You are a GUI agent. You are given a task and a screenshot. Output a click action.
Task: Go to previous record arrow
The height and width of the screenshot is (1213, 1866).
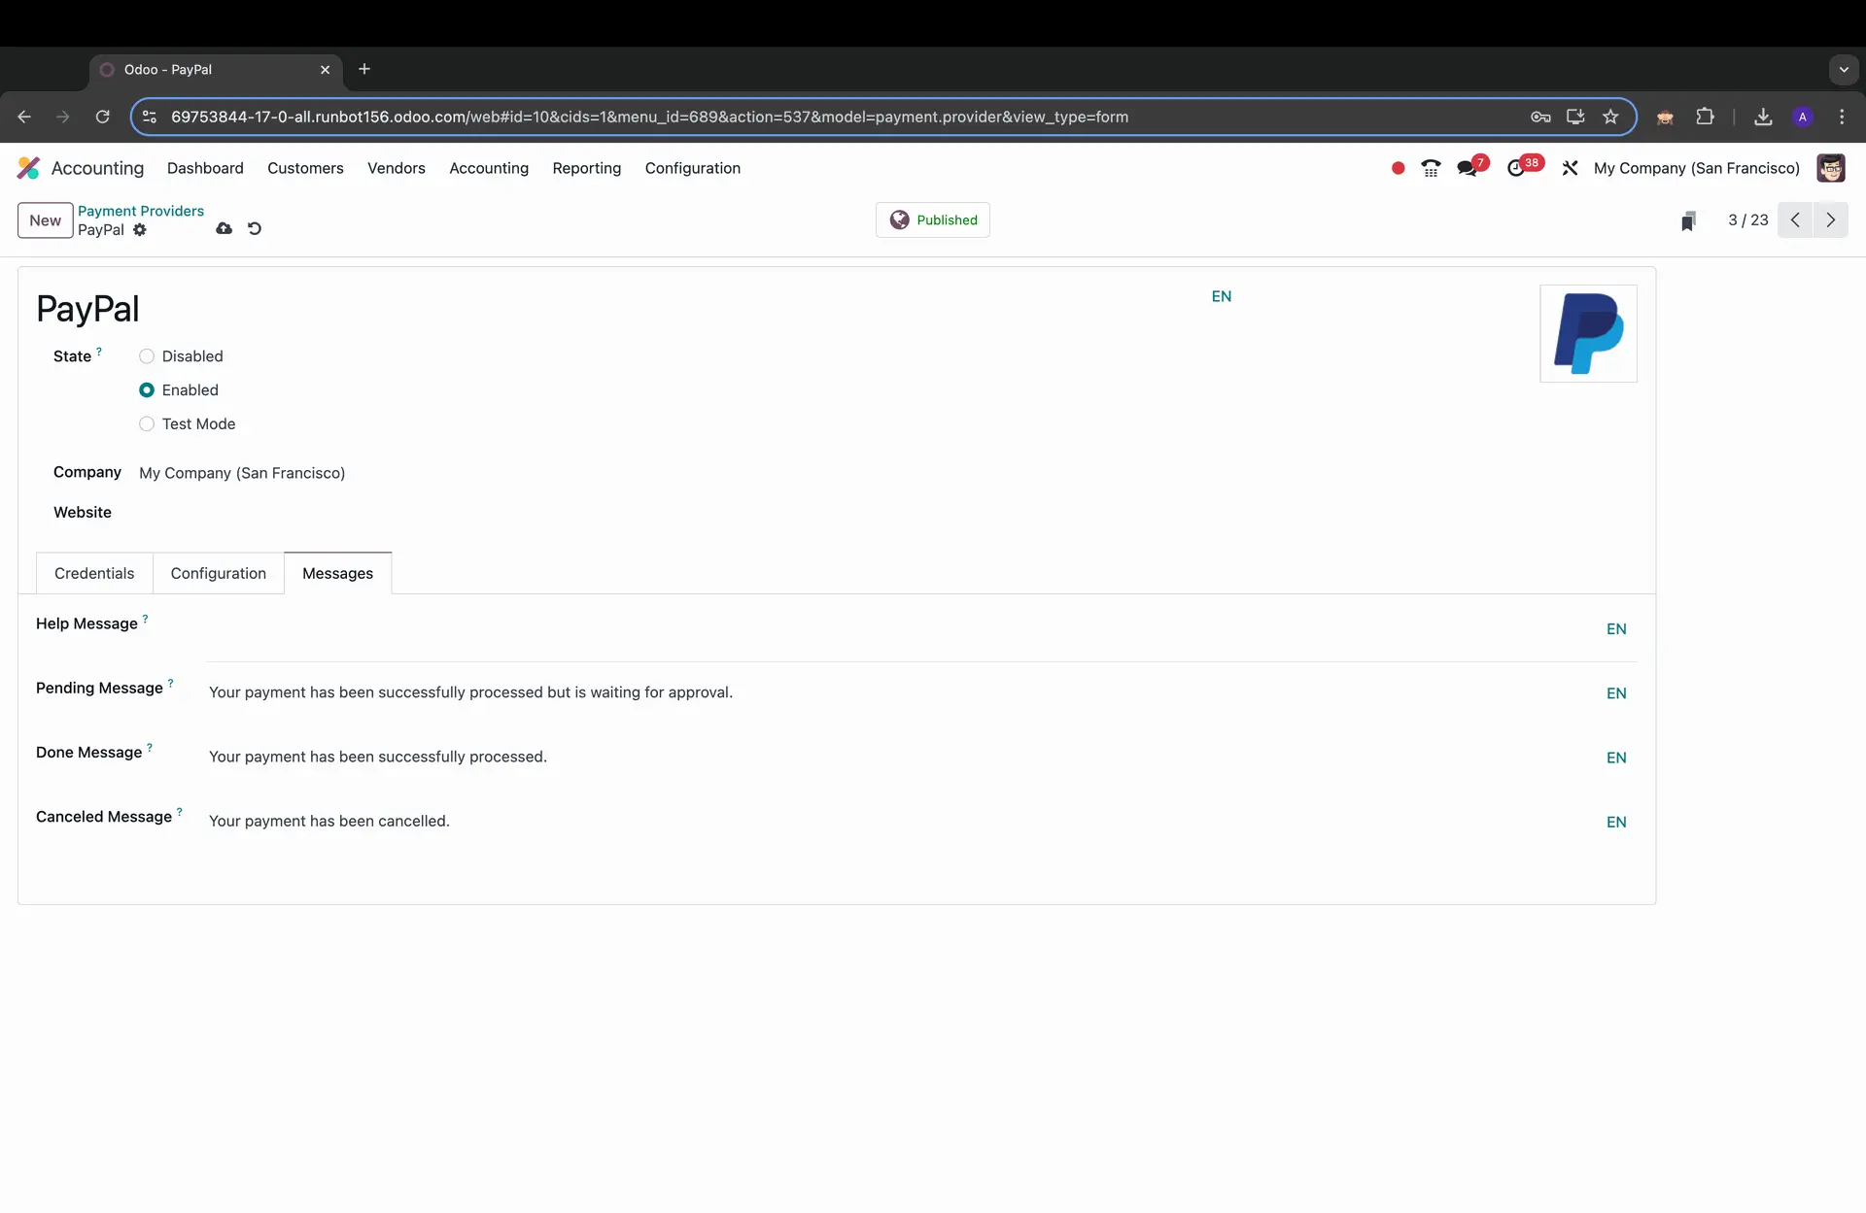[1796, 220]
